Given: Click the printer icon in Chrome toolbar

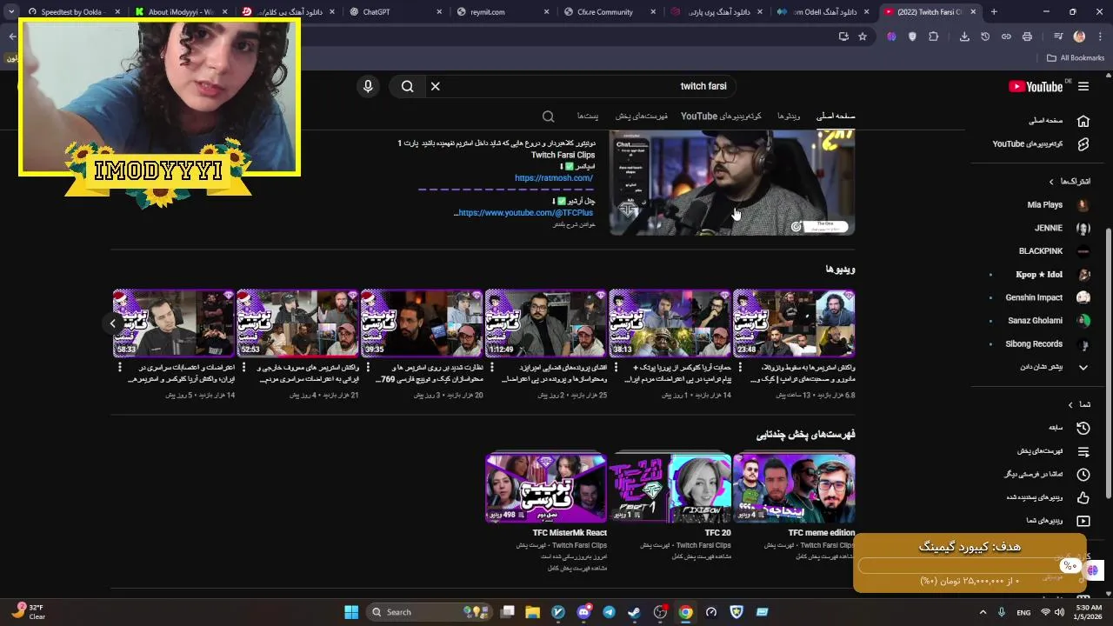Looking at the screenshot, I should point(1027,37).
